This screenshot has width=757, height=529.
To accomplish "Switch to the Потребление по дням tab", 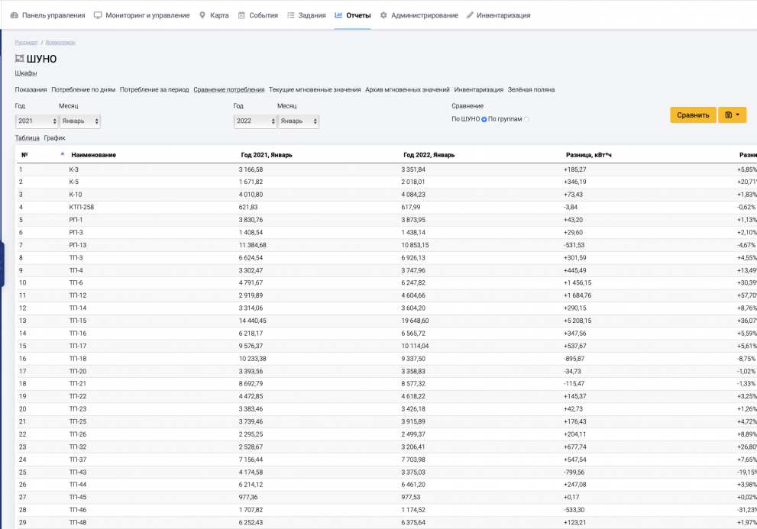I will click(x=82, y=89).
